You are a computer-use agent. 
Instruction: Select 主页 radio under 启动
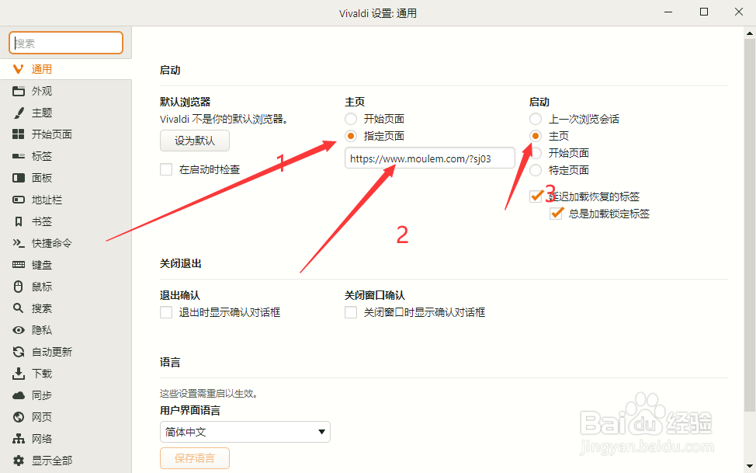point(536,136)
